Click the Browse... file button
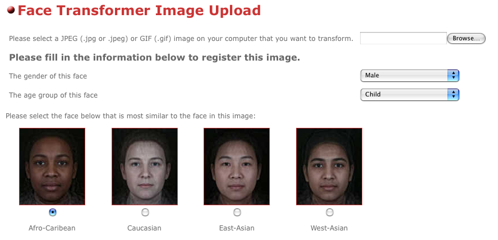498x240 pixels. coord(466,39)
